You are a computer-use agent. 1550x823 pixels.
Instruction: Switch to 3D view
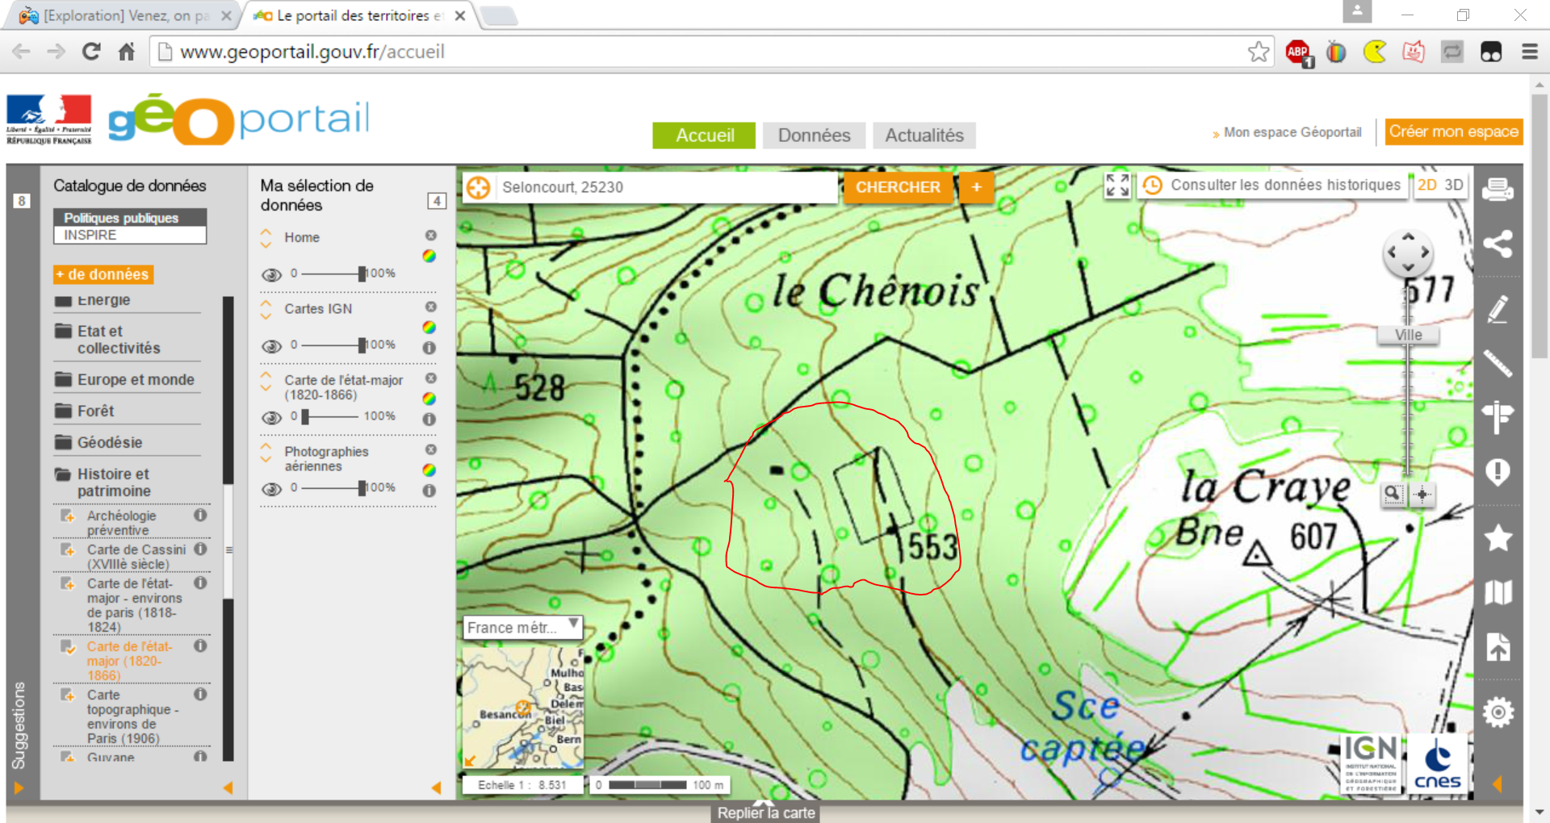[1453, 185]
